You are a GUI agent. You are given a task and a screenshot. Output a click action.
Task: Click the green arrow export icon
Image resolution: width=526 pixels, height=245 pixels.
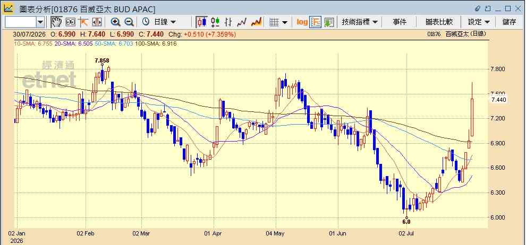(329, 22)
